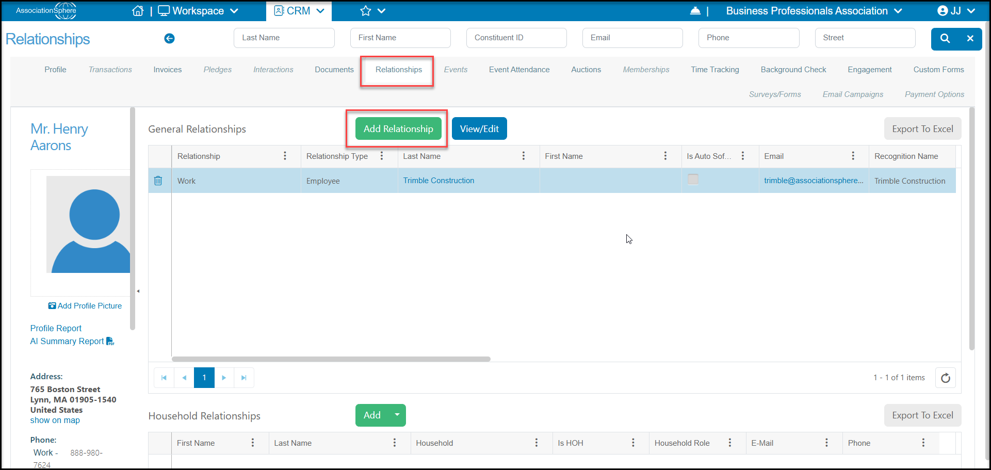Click the right-side vertical page scrollbar
The width and height of the screenshot is (991, 470).
click(972, 230)
